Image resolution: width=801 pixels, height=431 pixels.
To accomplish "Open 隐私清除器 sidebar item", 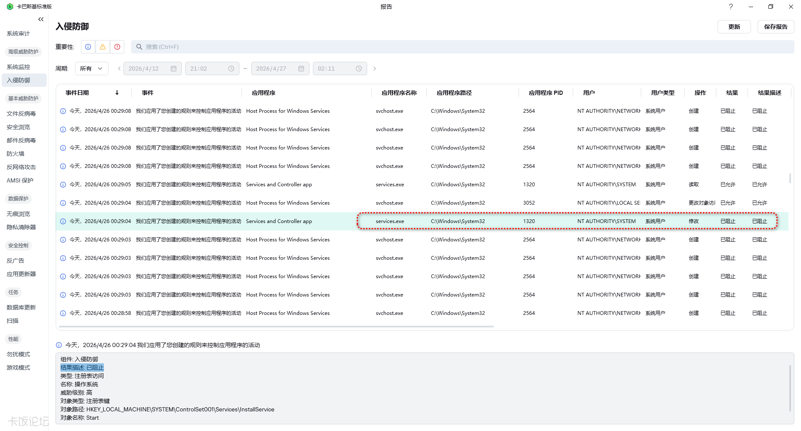I will pos(21,227).
